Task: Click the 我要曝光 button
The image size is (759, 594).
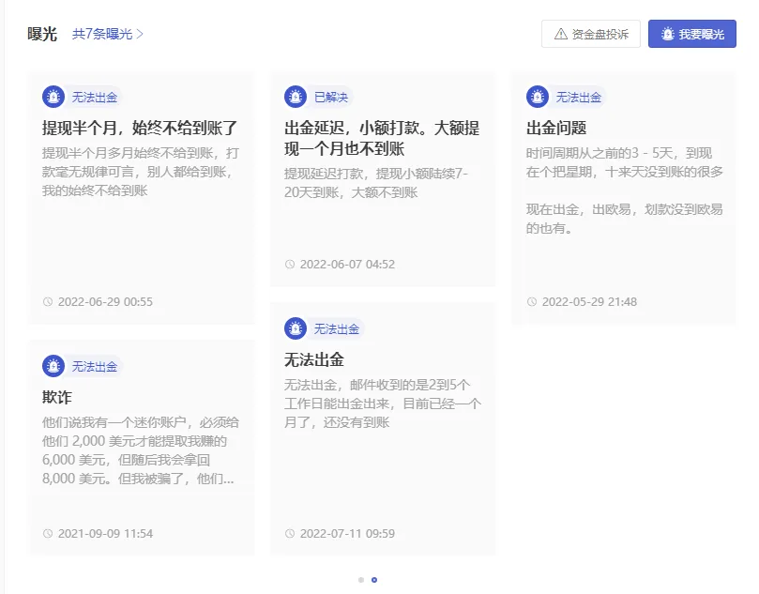Action: 691,34
